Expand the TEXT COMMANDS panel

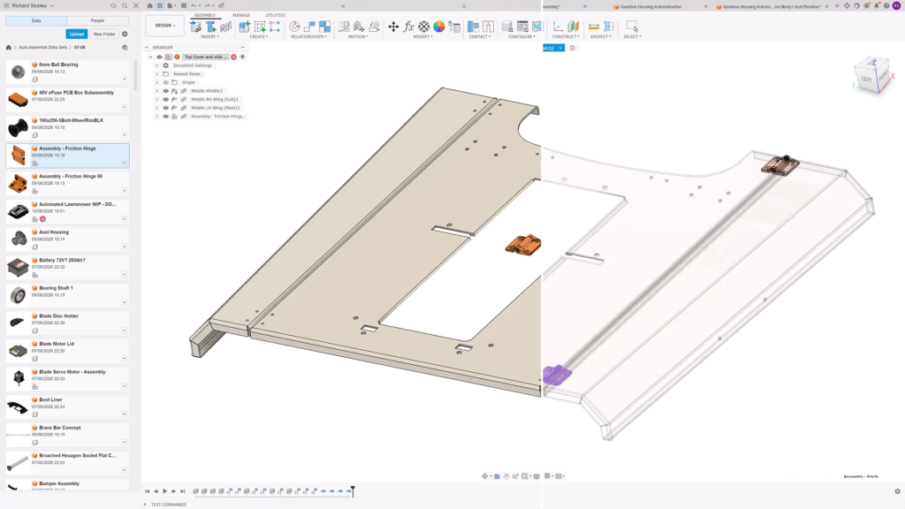(145, 505)
